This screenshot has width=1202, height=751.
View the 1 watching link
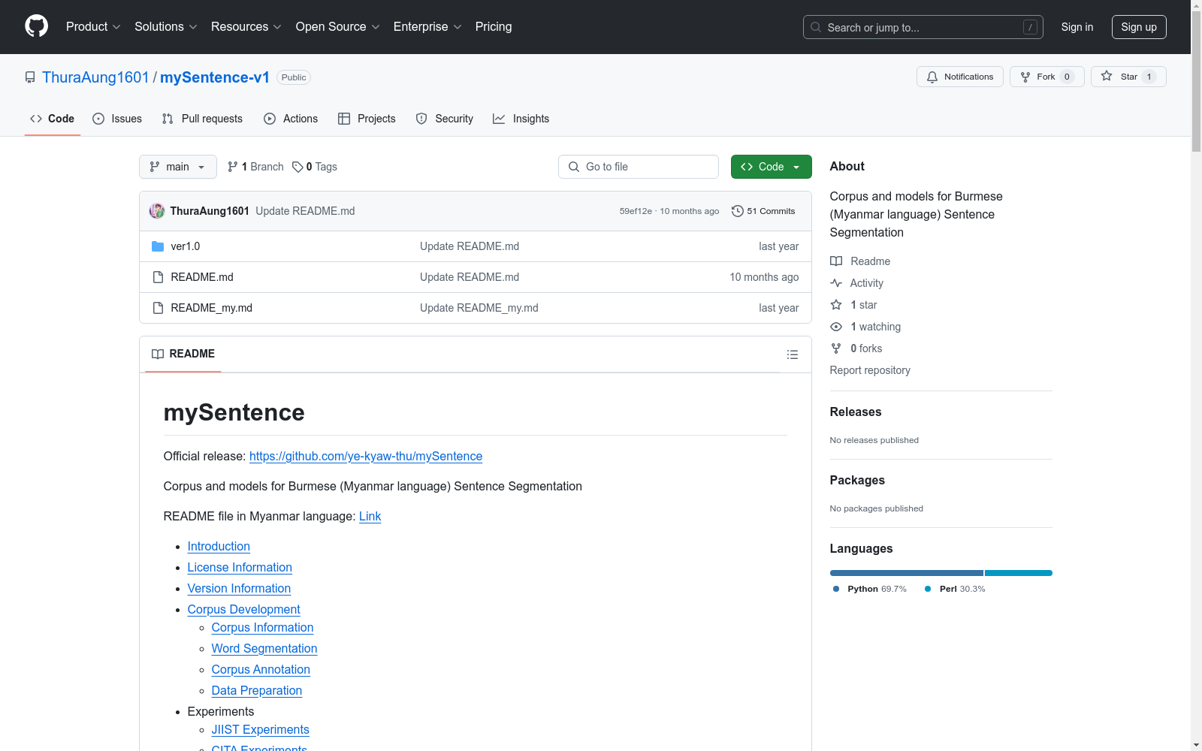pos(865,327)
